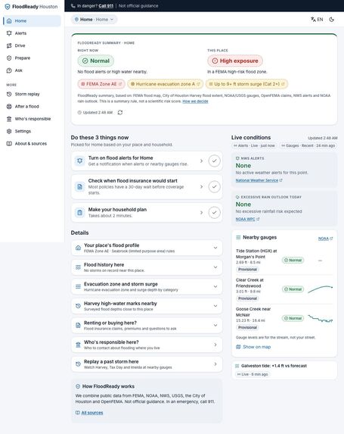Expand Flood history here section
This screenshot has width=344, height=434.
[x=215, y=267]
